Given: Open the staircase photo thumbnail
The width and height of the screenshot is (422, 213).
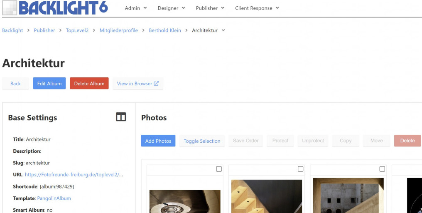Looking at the screenshot, I should 266,196.
